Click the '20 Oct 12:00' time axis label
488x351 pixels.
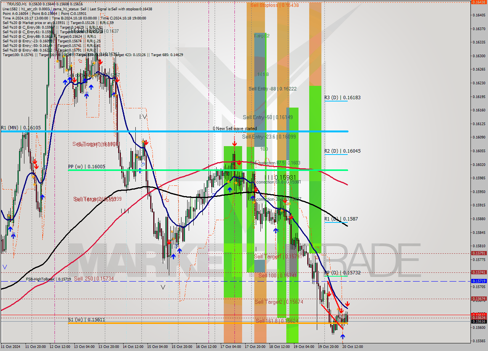353,347
